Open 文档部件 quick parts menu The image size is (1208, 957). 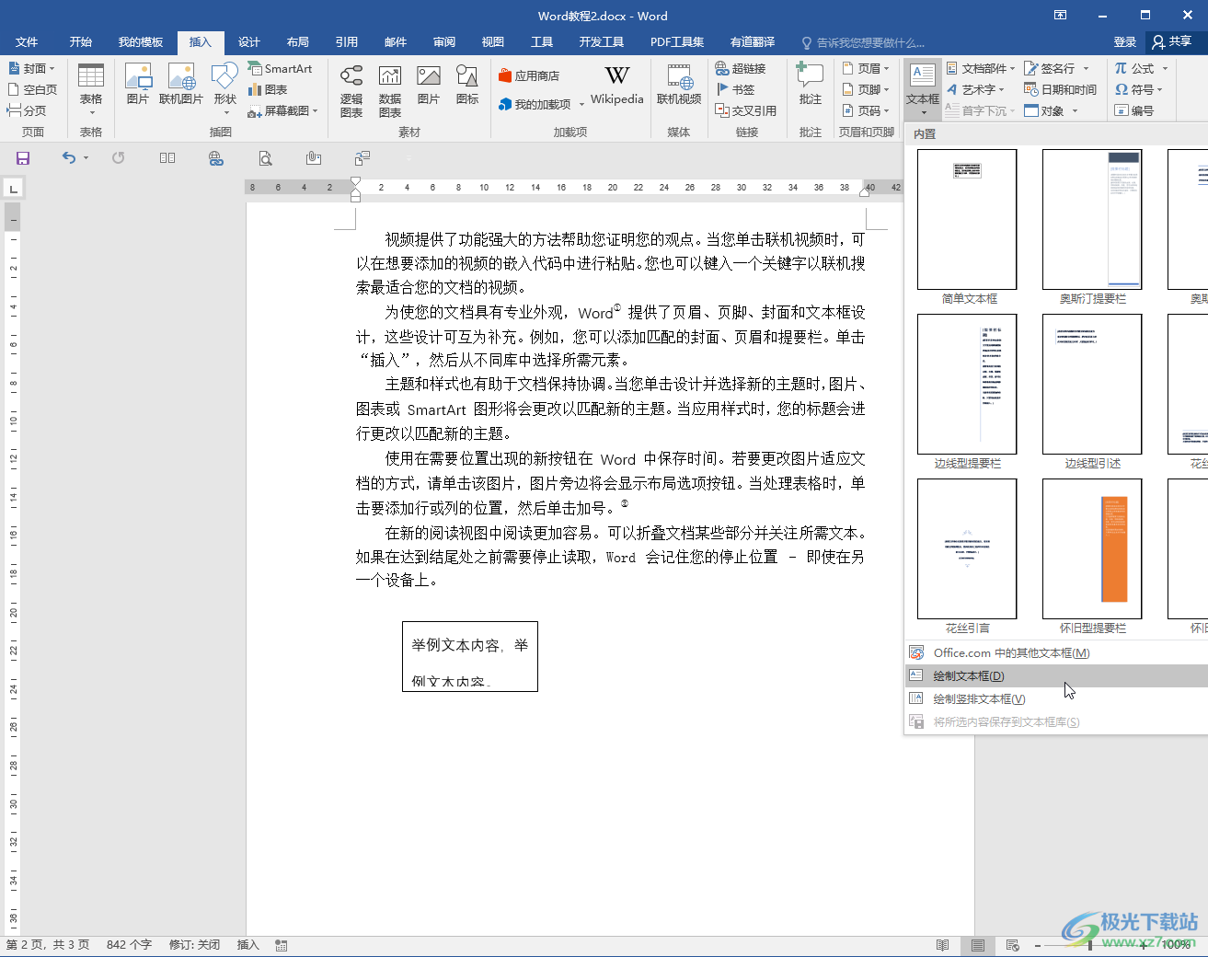981,68
